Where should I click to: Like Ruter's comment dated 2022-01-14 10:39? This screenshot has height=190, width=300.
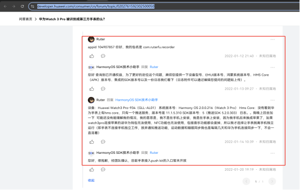click(92, 142)
